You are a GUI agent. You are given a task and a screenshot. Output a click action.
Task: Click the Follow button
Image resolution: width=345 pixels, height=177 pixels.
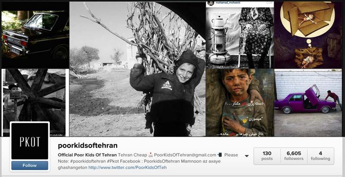pos(30,165)
